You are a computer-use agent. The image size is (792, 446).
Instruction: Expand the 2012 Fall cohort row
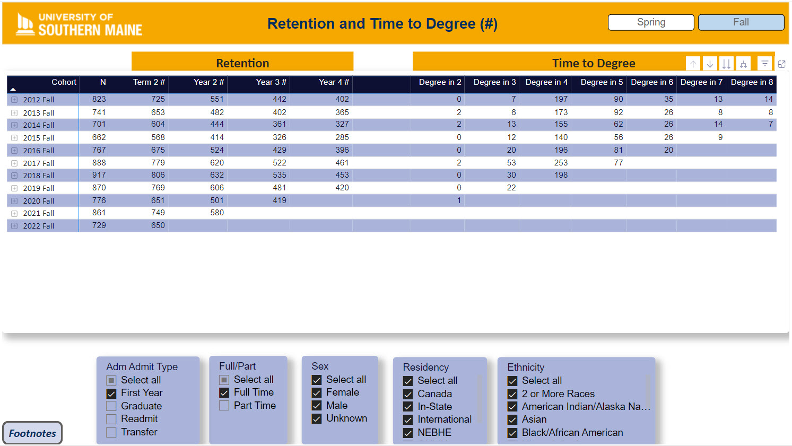[x=14, y=100]
